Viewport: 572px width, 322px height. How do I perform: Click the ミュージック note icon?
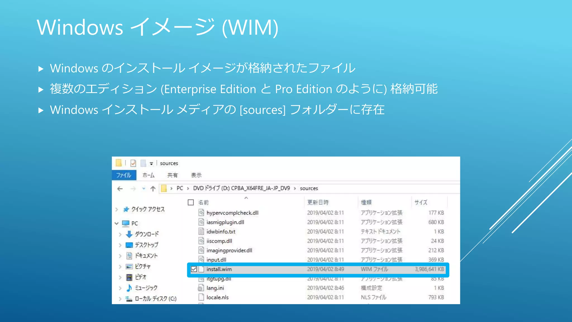coord(129,288)
